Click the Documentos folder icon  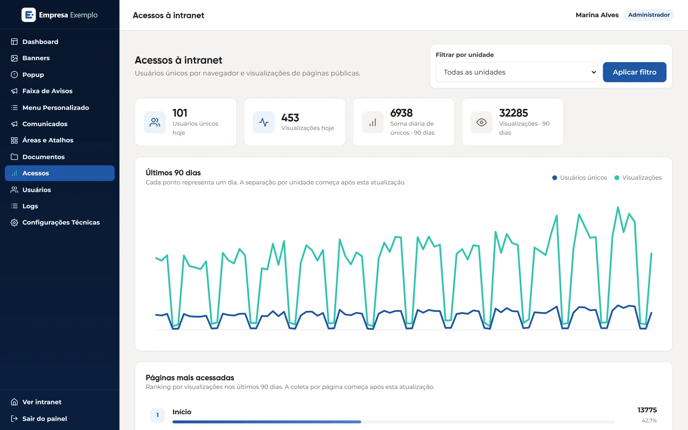coord(14,157)
